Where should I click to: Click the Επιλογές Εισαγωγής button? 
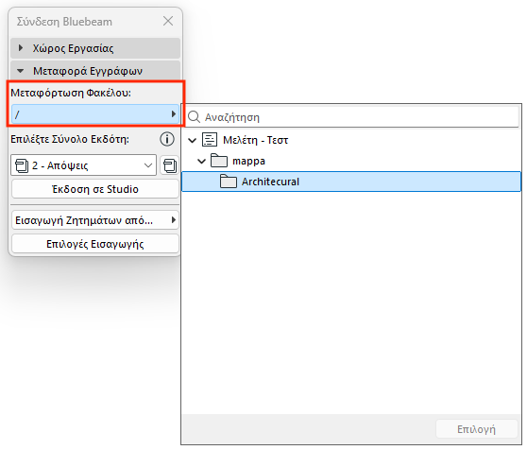(95, 244)
